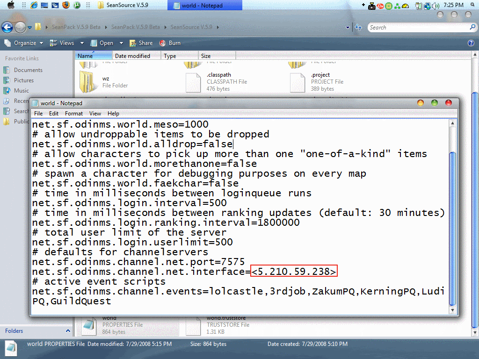
Task: Click the camera icon in system tray
Action: [372, 6]
